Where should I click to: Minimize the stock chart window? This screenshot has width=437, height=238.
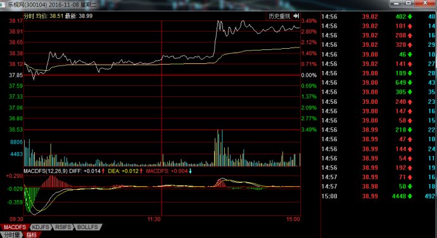[396, 3]
